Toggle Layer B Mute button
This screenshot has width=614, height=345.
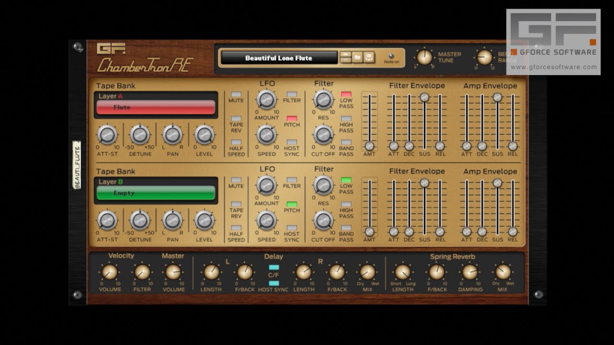pyautogui.click(x=236, y=180)
